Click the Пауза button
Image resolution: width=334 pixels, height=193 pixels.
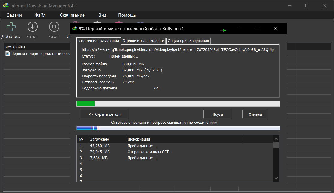(218, 114)
